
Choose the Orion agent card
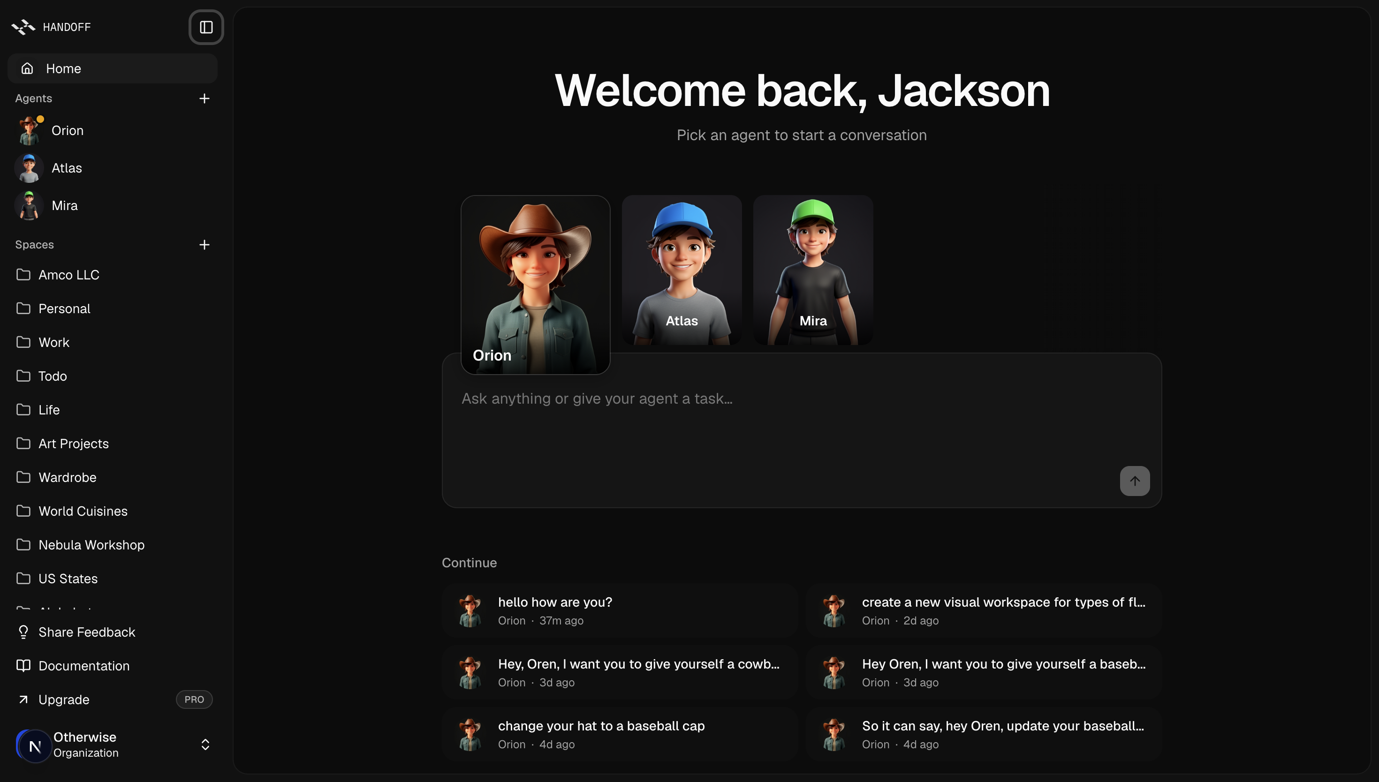(536, 285)
